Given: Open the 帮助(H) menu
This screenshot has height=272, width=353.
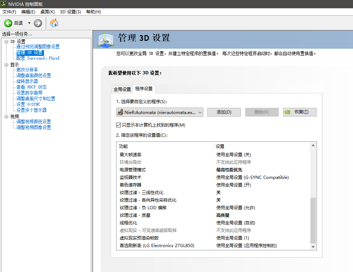Looking at the screenshot, I should point(93,12).
